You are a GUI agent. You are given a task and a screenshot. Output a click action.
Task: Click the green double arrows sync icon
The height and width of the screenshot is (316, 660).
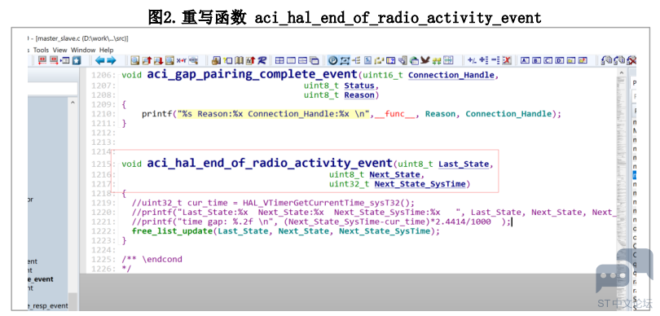coord(437,61)
